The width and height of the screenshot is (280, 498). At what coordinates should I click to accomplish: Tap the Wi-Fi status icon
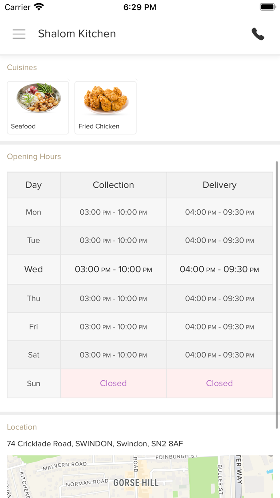coord(39,7)
